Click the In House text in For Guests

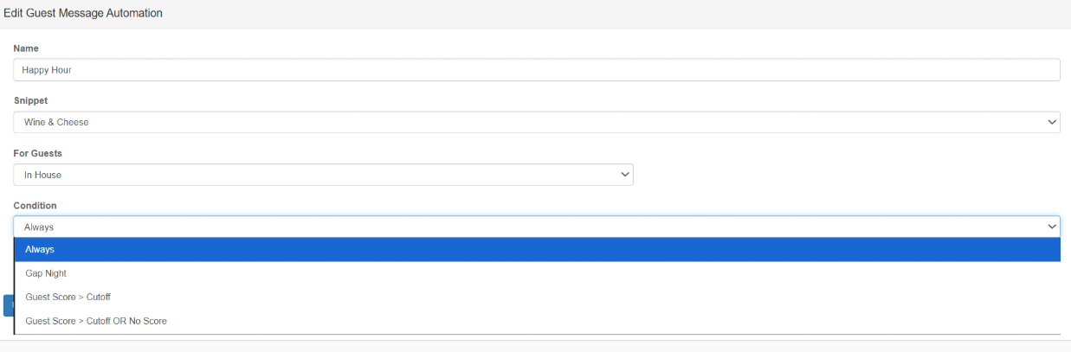tap(42, 175)
